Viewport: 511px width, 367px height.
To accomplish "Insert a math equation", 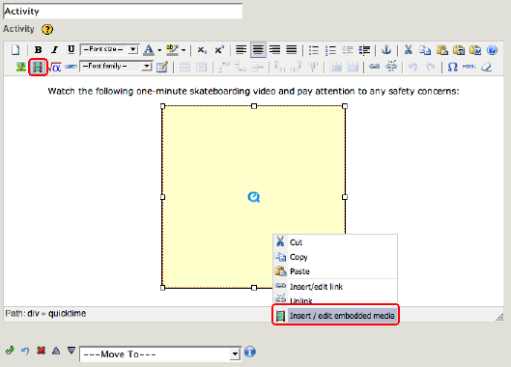I will tap(55, 68).
